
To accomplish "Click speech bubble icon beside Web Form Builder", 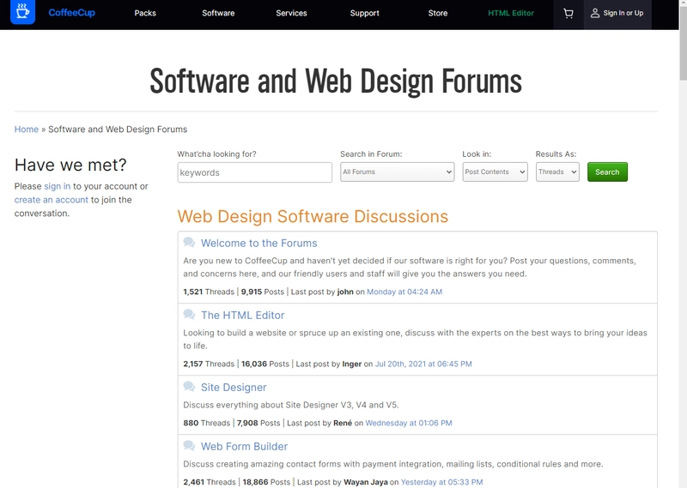I will point(189,446).
